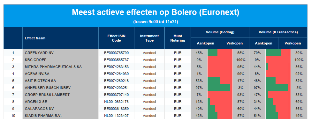This screenshot has width=311, height=121.
Task: Click Verkopen subheader under Volume (# Transacties)
Action: pyautogui.click(x=293, y=43)
